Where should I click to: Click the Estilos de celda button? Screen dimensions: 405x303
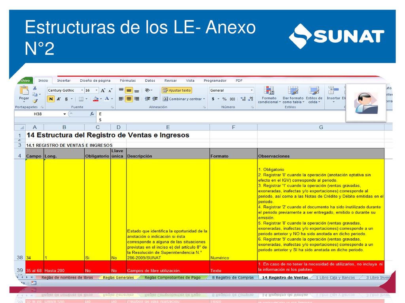tap(314, 95)
